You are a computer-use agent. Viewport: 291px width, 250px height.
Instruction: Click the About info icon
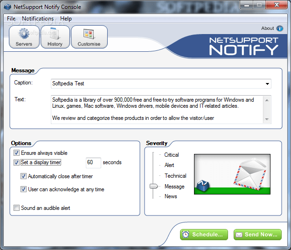pos(279,28)
